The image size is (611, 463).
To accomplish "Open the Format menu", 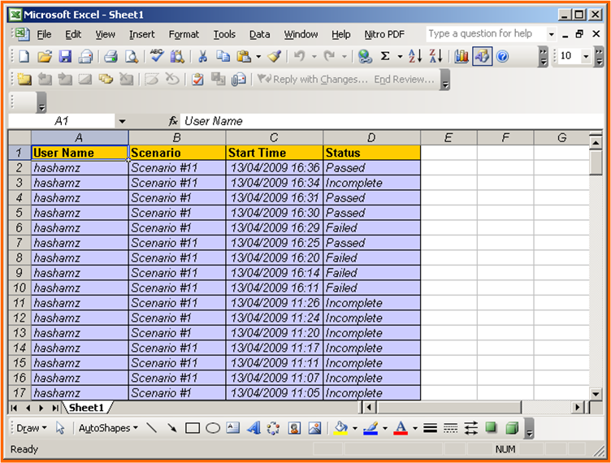I will click(x=184, y=34).
